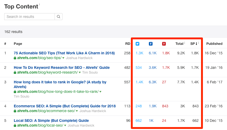Click the green lock on the local-seo URL
This screenshot has height=130, width=227.
(15, 126)
